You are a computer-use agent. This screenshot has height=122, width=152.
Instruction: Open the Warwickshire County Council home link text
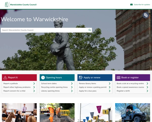[23, 5]
